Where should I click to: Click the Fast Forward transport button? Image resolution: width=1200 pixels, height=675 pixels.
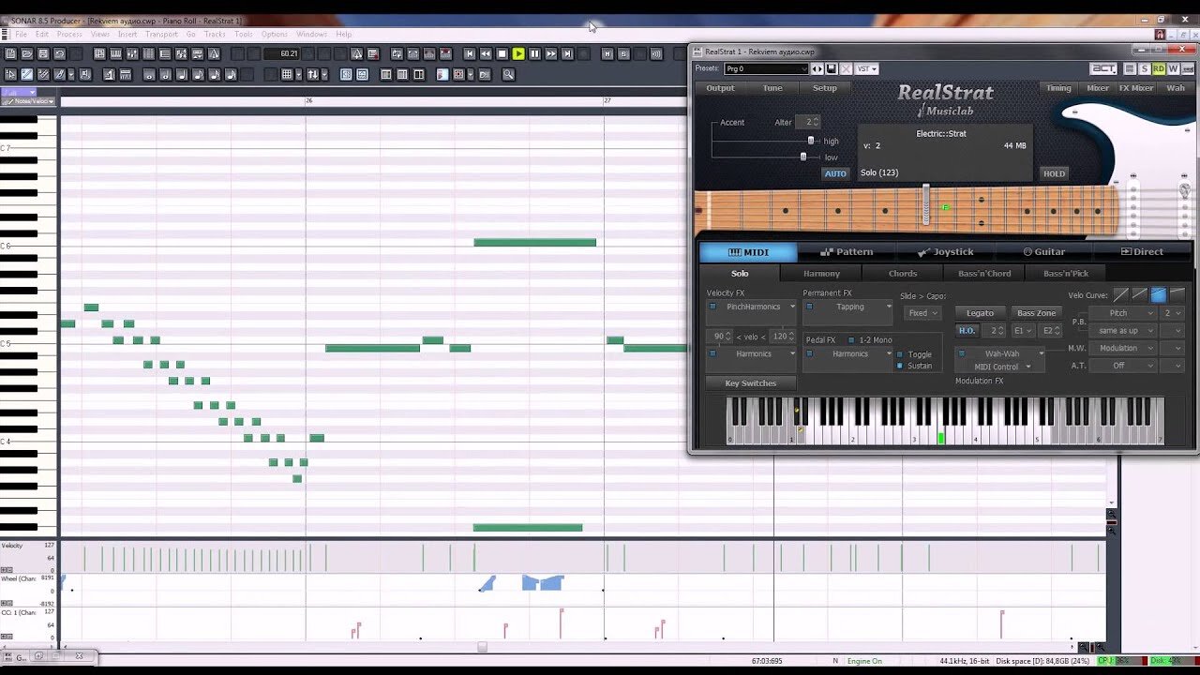point(551,54)
